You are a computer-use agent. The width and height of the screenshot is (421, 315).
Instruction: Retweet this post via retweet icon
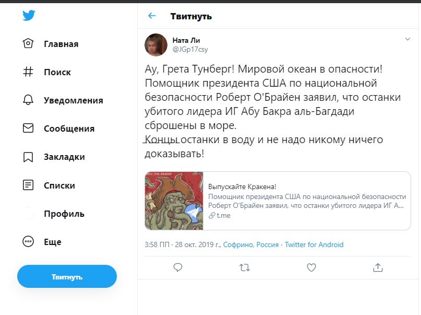click(x=244, y=267)
